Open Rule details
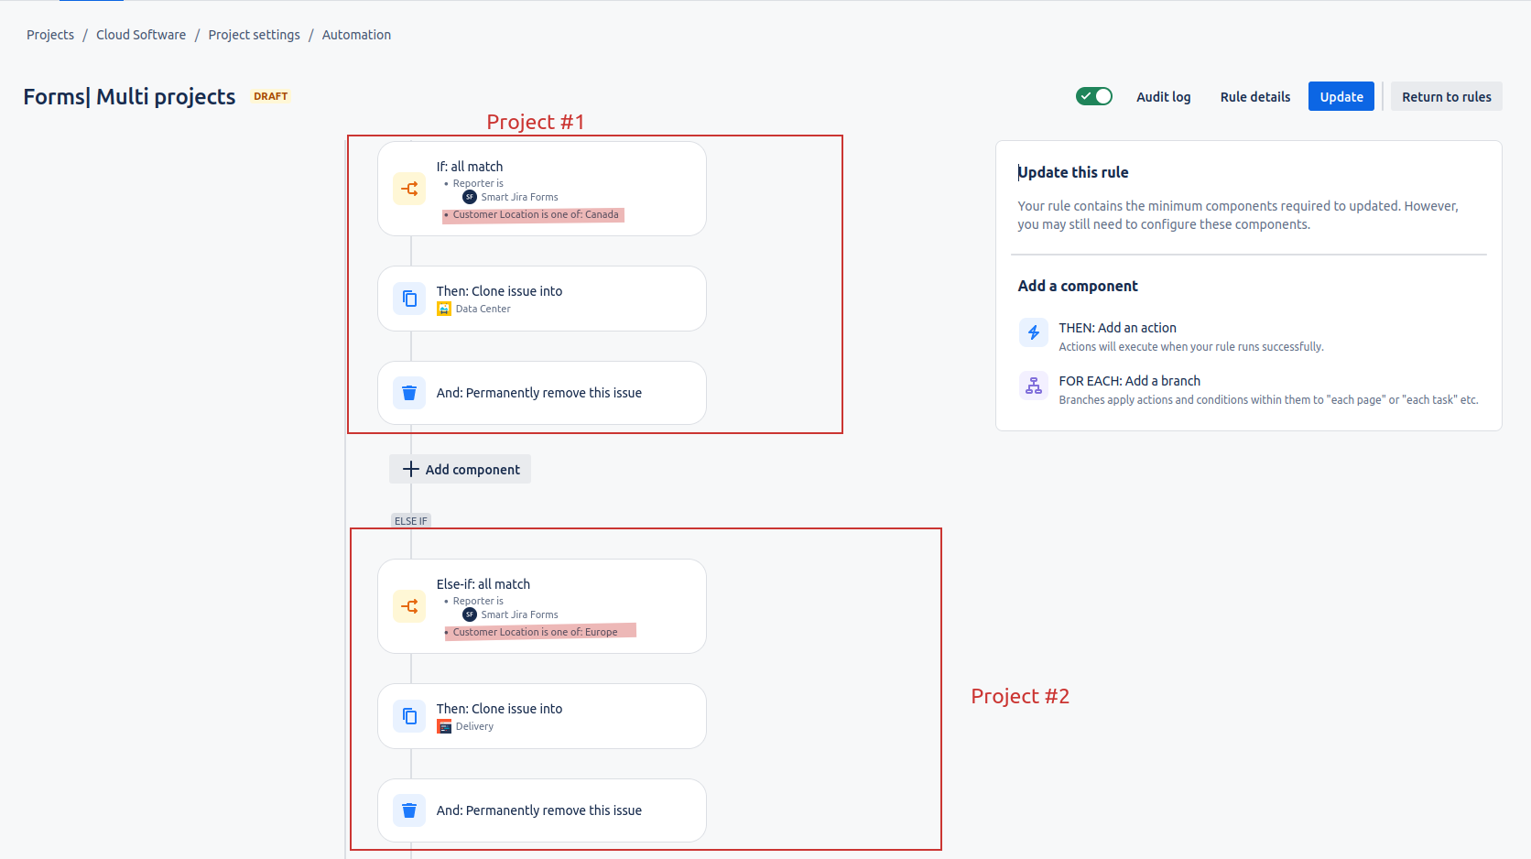This screenshot has width=1531, height=859. point(1254,97)
